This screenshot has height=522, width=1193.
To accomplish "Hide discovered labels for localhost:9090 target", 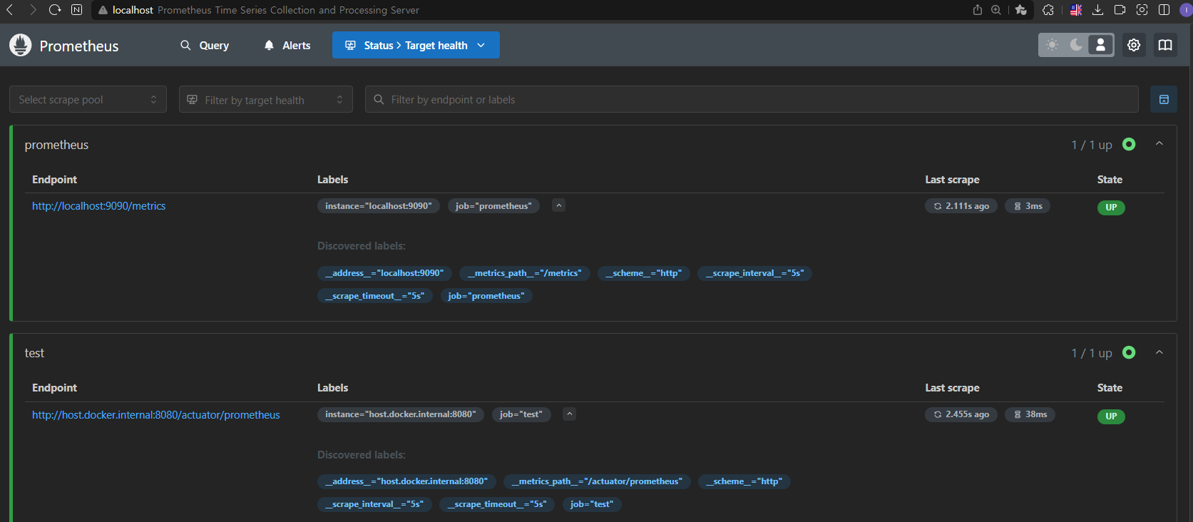I will [559, 205].
